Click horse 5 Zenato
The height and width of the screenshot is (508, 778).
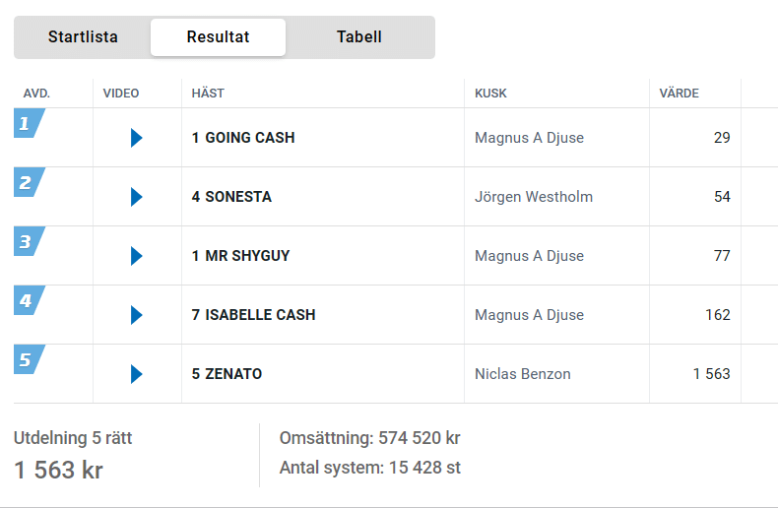[x=227, y=374]
